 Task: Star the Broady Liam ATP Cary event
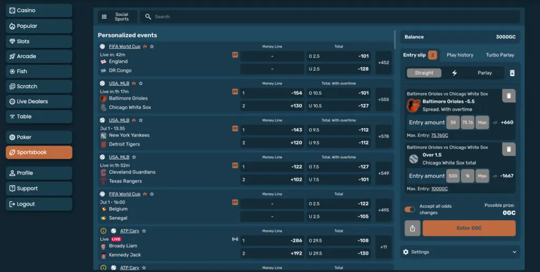click(144, 231)
